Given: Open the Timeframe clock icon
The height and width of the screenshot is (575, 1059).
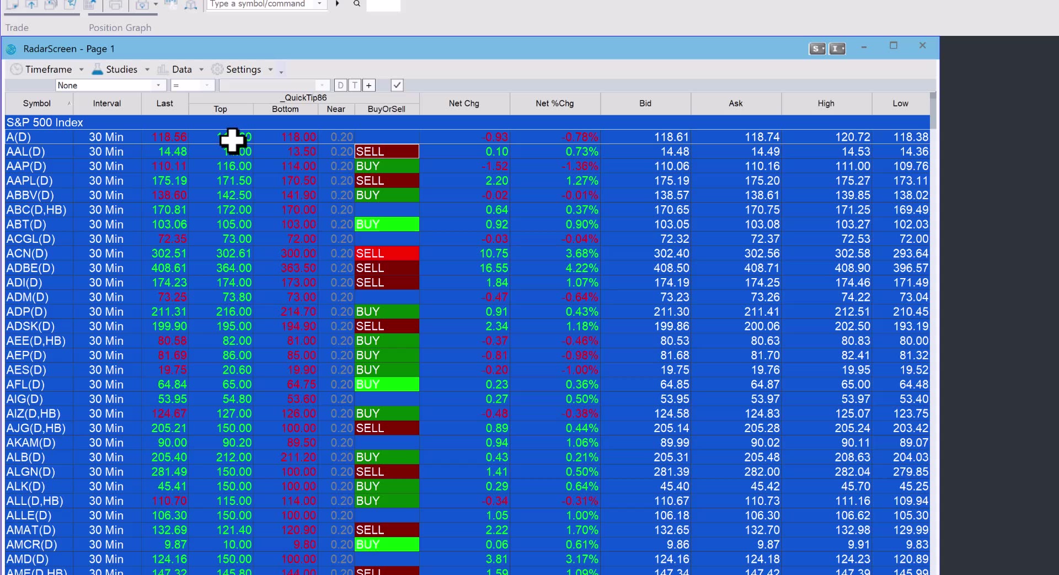Looking at the screenshot, I should click(x=15, y=69).
